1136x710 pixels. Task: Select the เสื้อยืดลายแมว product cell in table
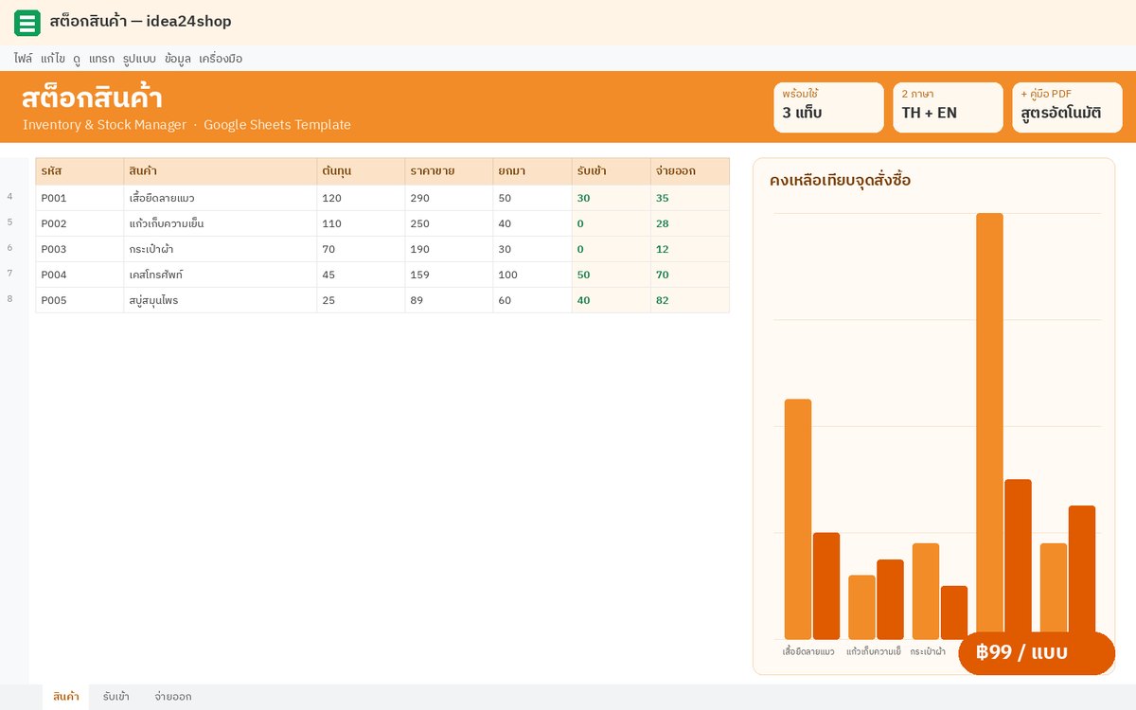click(221, 198)
